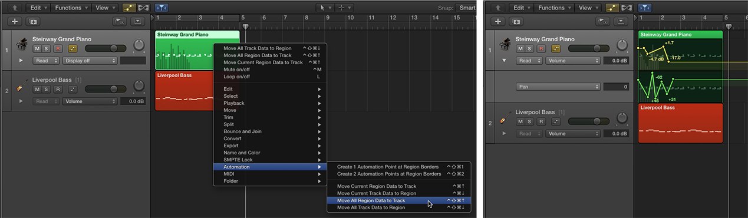Click the duplicate track button in the right window
Viewport: 748px width, 218px height.
pos(516,21)
